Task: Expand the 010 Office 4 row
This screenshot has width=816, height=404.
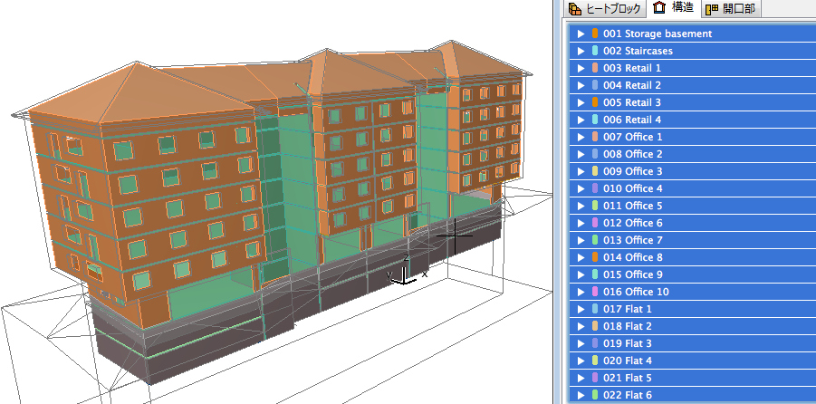Action: click(581, 188)
